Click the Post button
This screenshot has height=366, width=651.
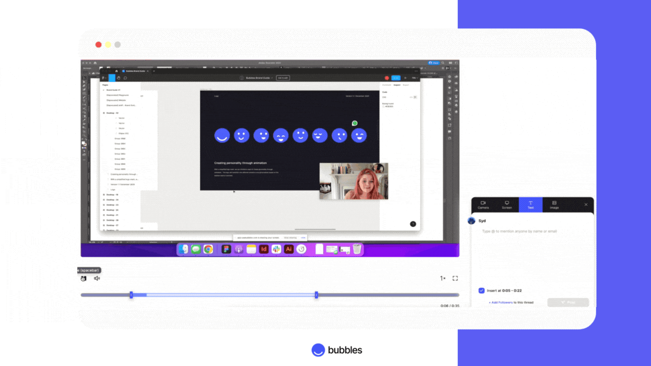point(568,302)
